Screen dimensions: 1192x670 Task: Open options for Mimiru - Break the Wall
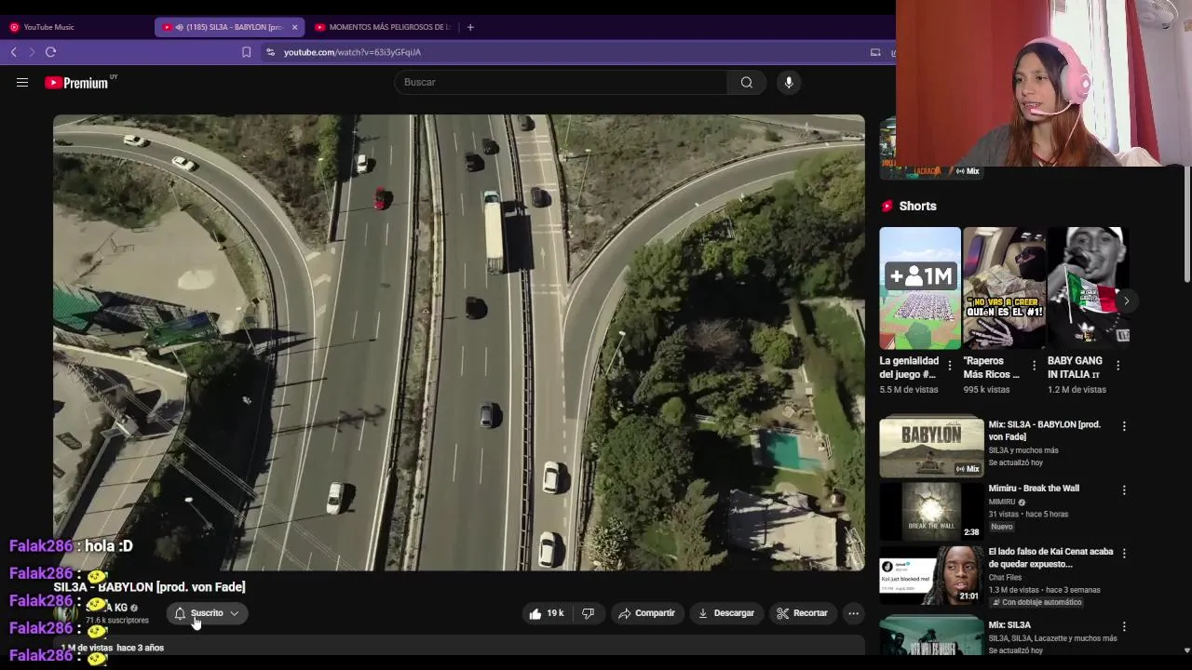[1124, 489]
